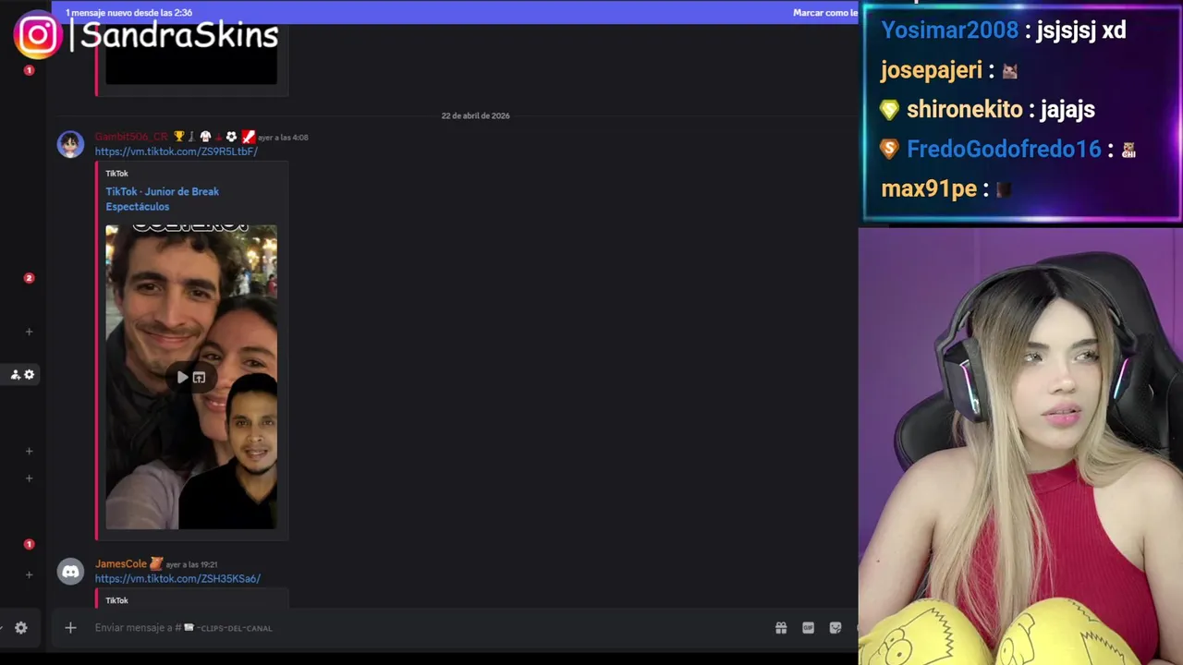Click the green diamond badge beside shironekito
The image size is (1183, 665).
(889, 110)
